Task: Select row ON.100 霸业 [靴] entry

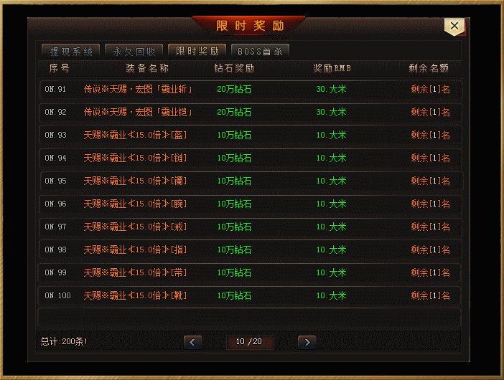Action: point(251,296)
